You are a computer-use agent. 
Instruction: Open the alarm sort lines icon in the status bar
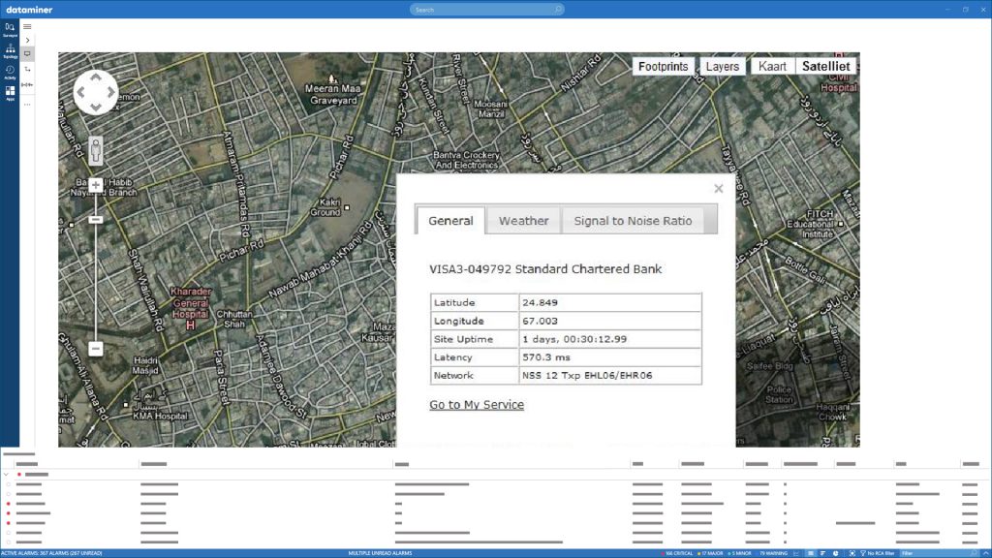[823, 553]
